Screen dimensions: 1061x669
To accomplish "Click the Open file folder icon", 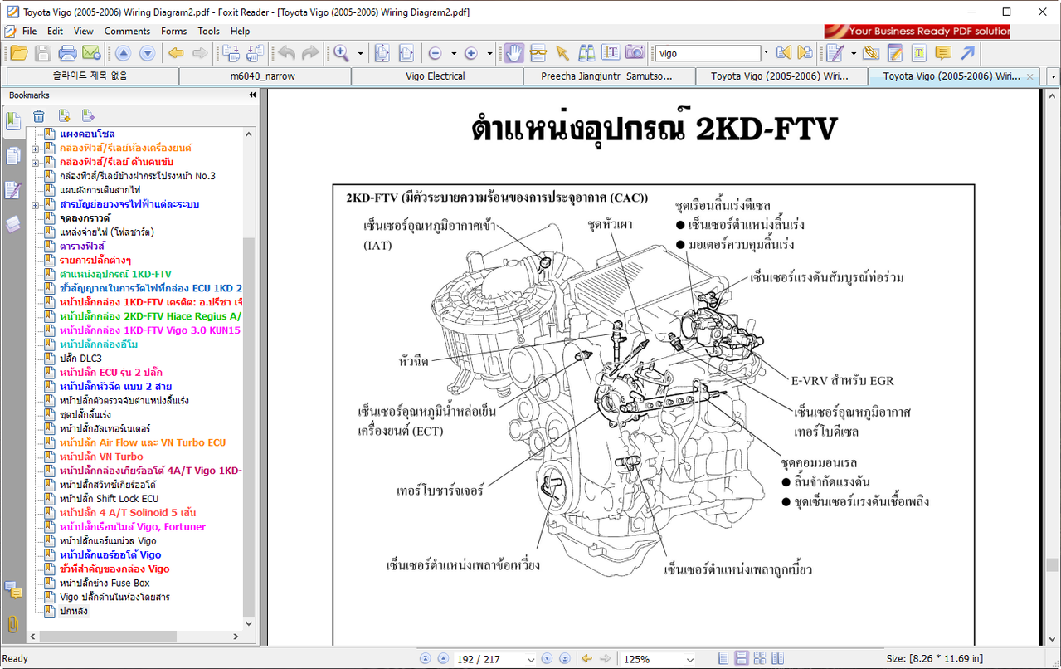I will pyautogui.click(x=19, y=53).
